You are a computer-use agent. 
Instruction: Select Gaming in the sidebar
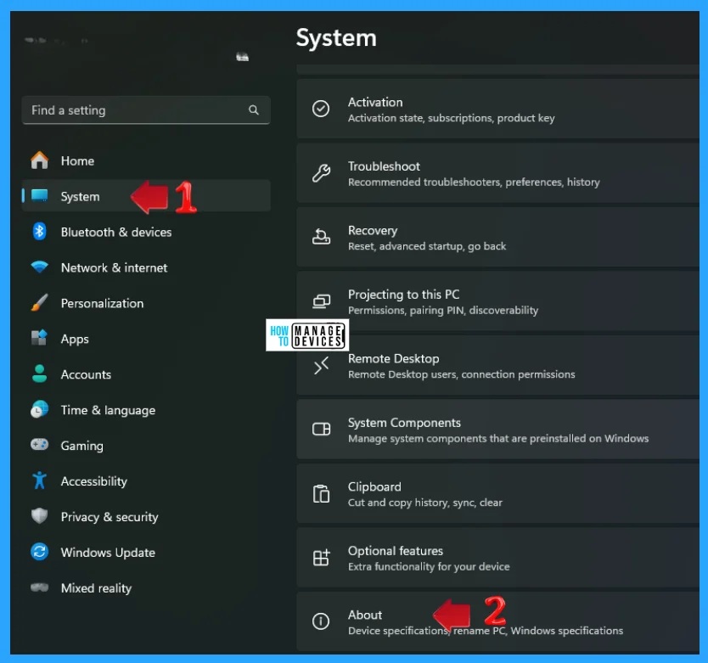coord(146,446)
